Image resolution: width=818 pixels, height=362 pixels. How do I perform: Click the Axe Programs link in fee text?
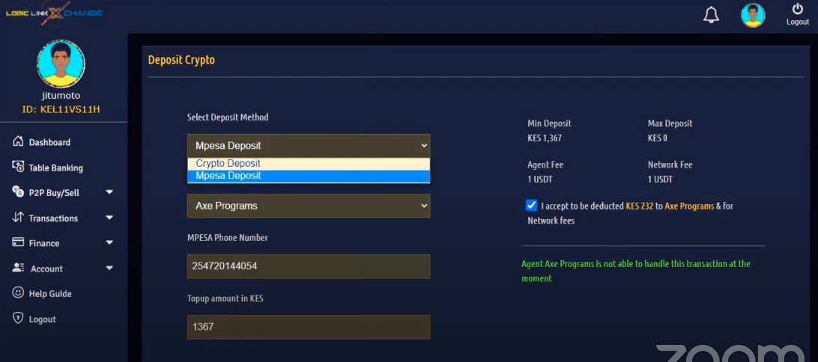pos(689,206)
